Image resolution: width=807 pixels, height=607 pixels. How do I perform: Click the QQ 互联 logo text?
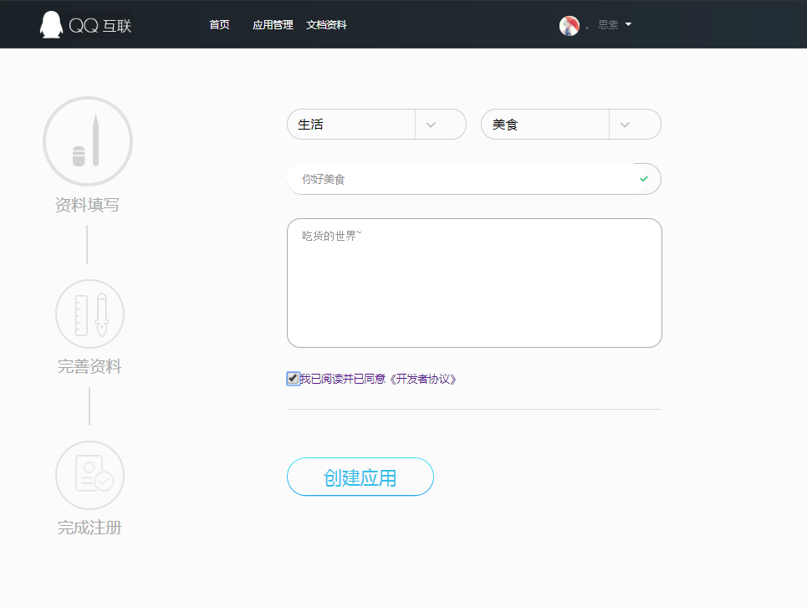[x=100, y=26]
